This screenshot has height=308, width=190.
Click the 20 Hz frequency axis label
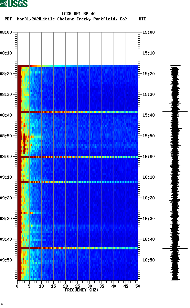pos(65,286)
